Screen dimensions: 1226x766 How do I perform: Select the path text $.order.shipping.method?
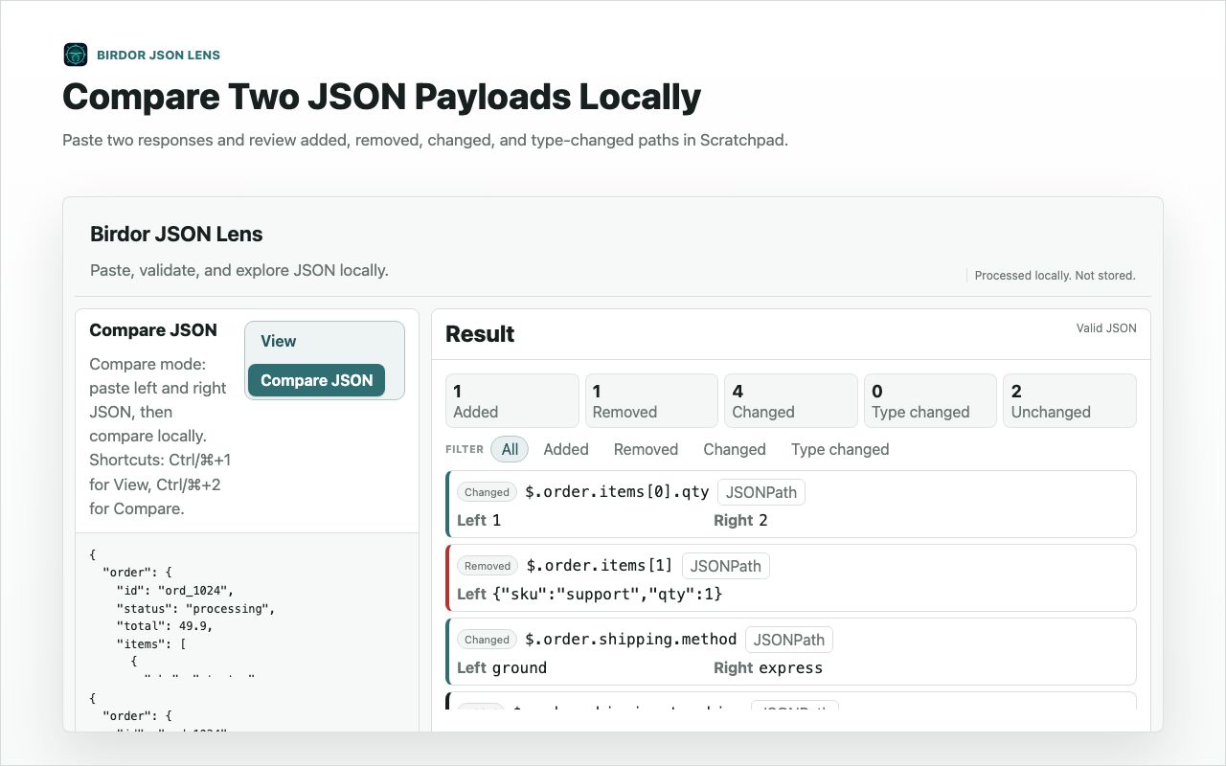coord(631,640)
